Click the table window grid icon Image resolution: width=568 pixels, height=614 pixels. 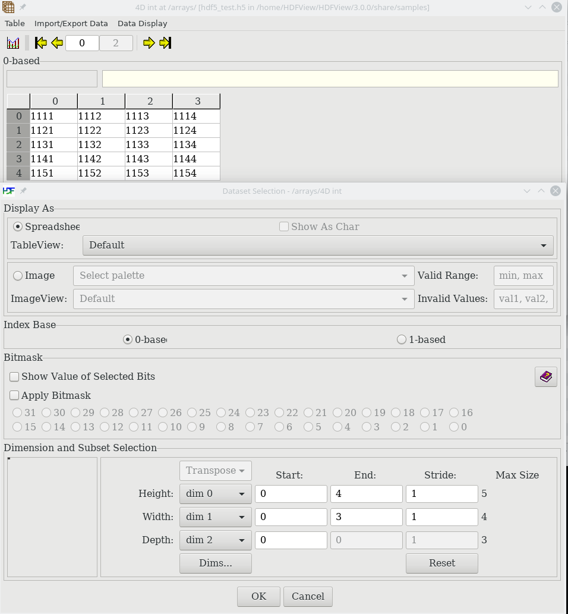coord(8,7)
